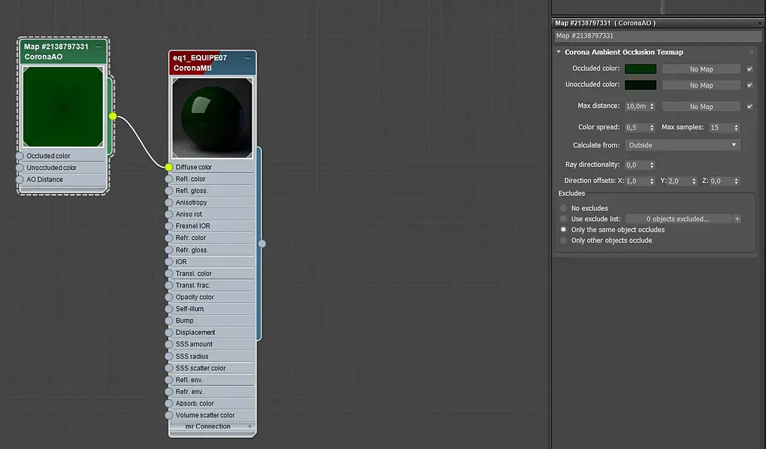Viewport: 766px width, 449px height.
Task: Open Calculate from dropdown
Action: [x=682, y=145]
